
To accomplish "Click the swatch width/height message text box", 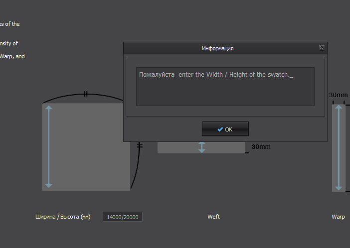I will coord(225,87).
